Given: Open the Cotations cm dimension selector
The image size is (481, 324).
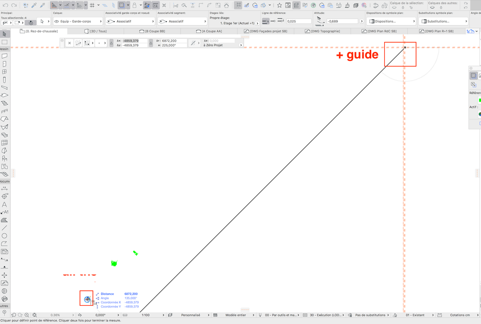Looking at the screenshot, I should pyautogui.click(x=458, y=315).
